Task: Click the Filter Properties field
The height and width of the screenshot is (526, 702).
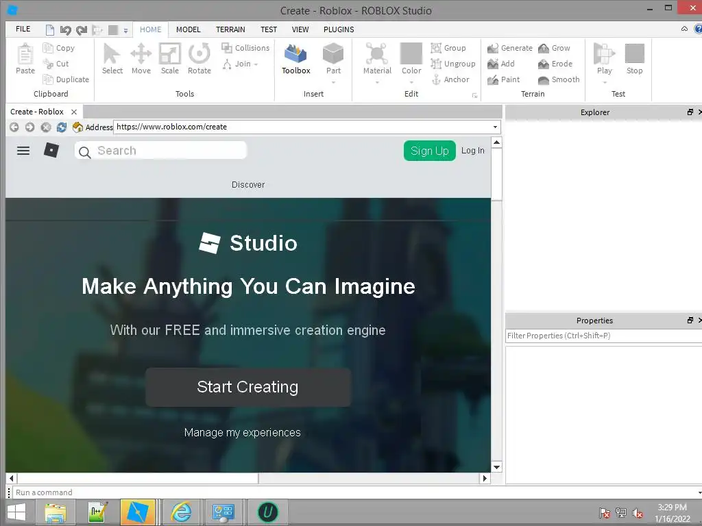Action: (603, 336)
